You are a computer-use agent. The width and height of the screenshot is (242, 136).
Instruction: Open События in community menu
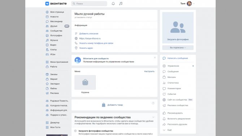(172, 94)
